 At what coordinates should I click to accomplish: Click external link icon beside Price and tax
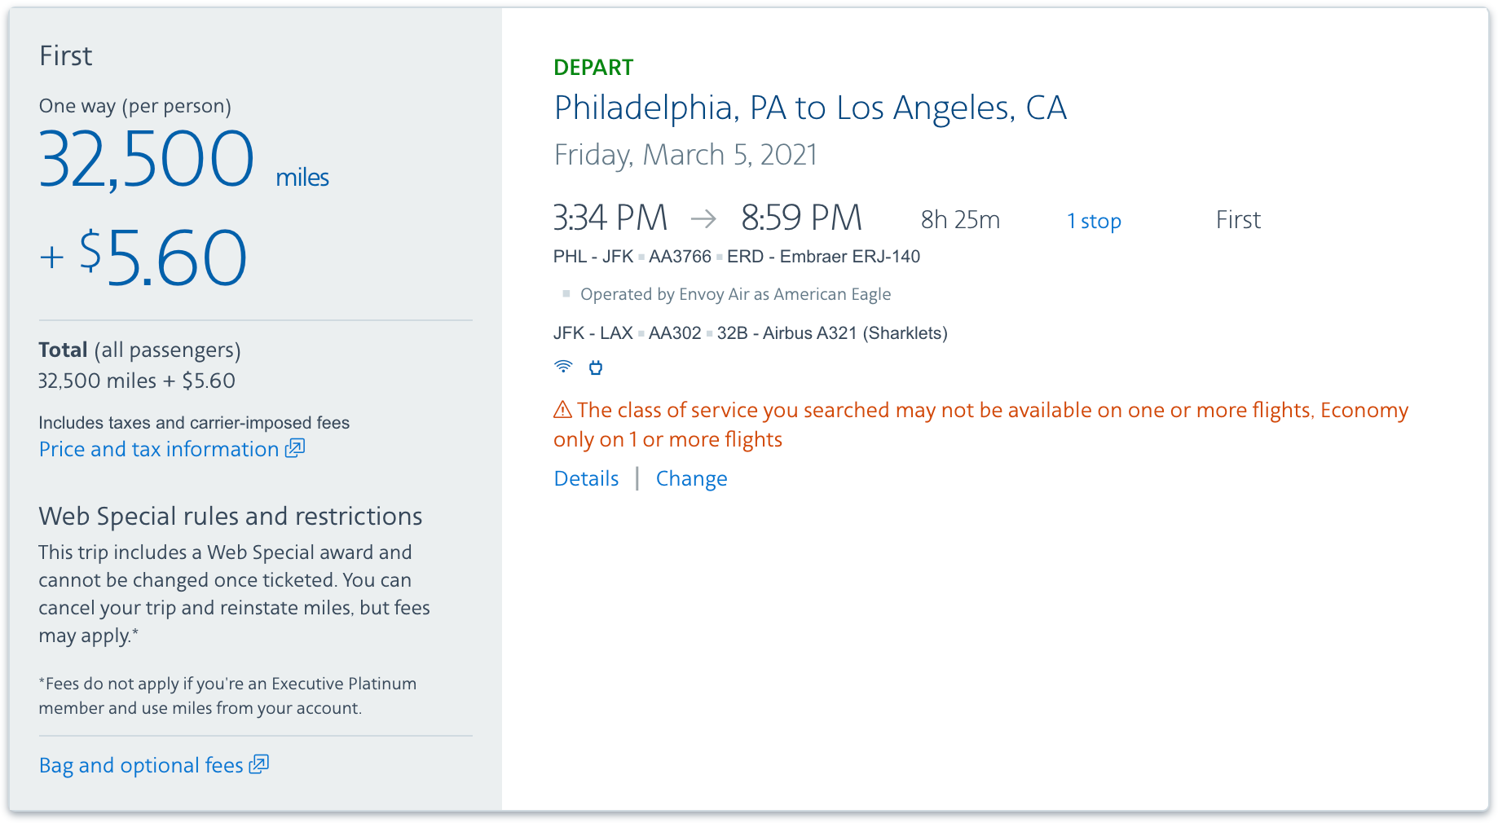point(295,448)
